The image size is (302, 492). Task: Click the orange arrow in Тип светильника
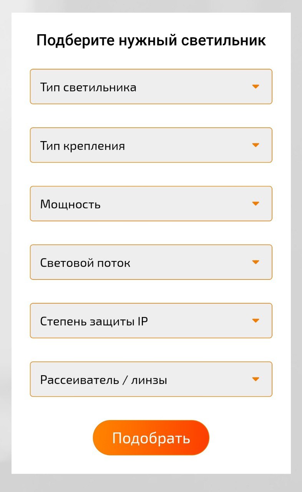pos(256,86)
